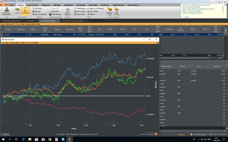Clear Filters in the ribbon
228x142 pixels.
click(x=93, y=11)
